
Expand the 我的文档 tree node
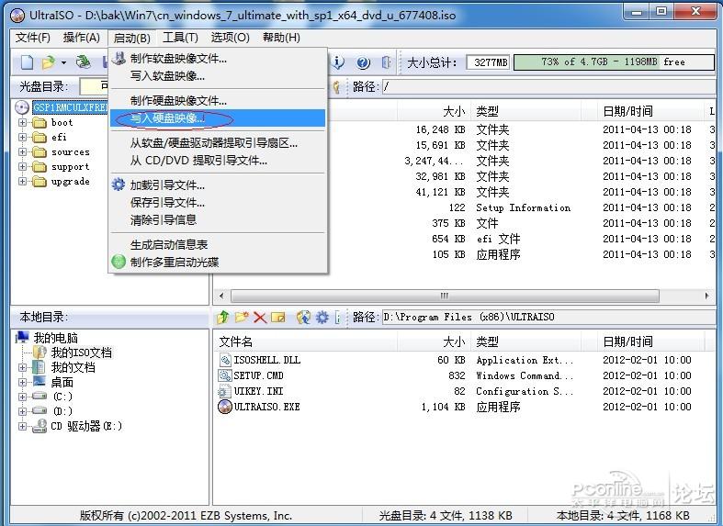pyautogui.click(x=22, y=367)
